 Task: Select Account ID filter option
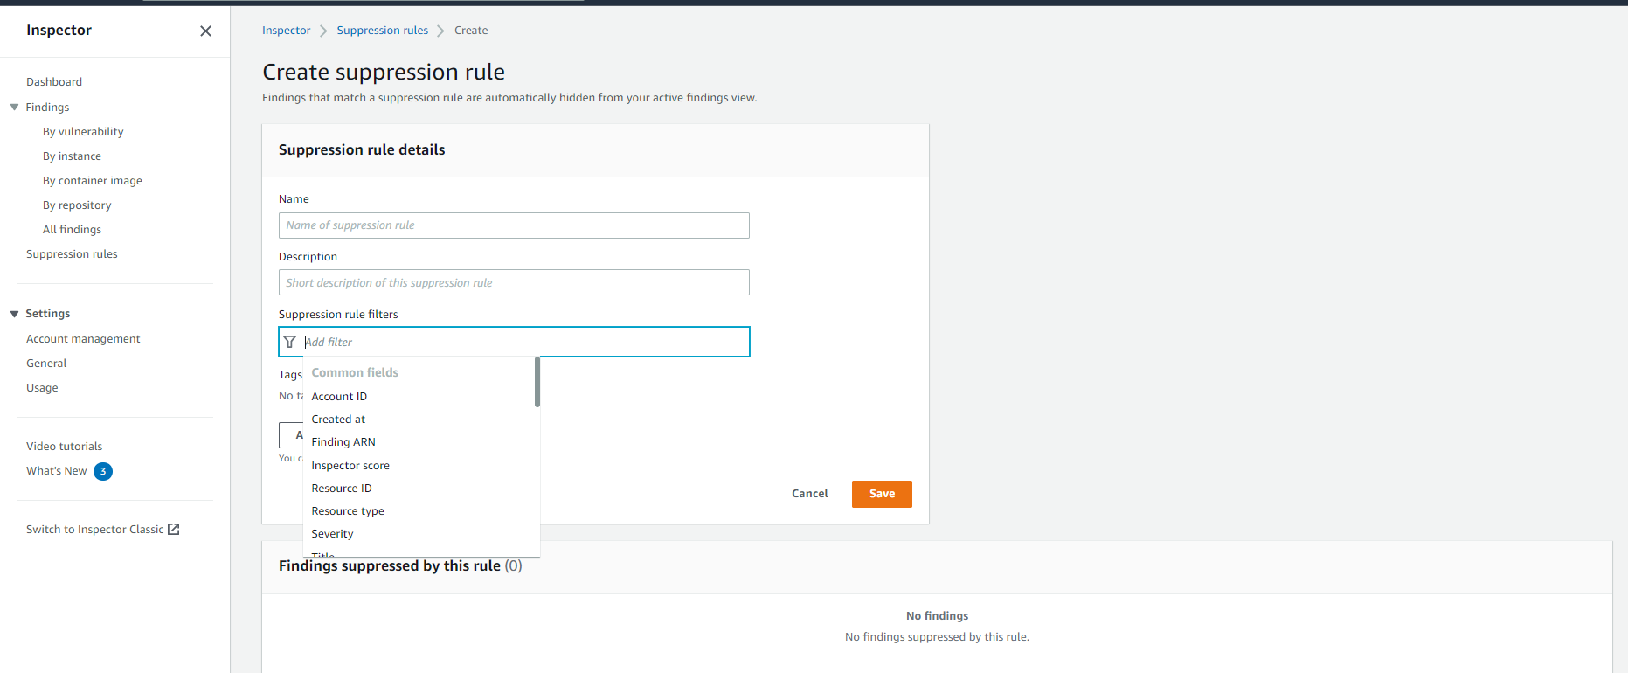click(x=419, y=396)
